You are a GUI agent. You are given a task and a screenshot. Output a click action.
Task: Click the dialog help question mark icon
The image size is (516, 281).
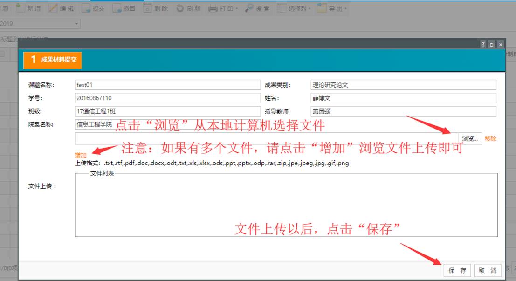tap(483, 44)
